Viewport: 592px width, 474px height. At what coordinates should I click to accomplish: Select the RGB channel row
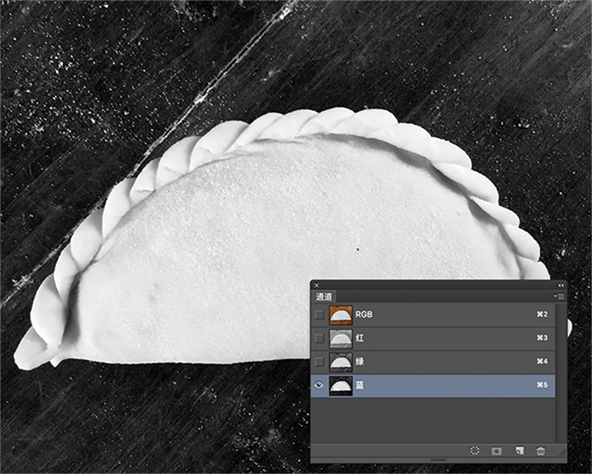tap(444, 315)
